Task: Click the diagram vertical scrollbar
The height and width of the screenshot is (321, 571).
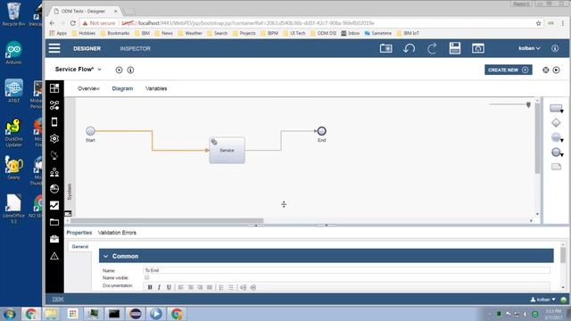Action: (537, 138)
